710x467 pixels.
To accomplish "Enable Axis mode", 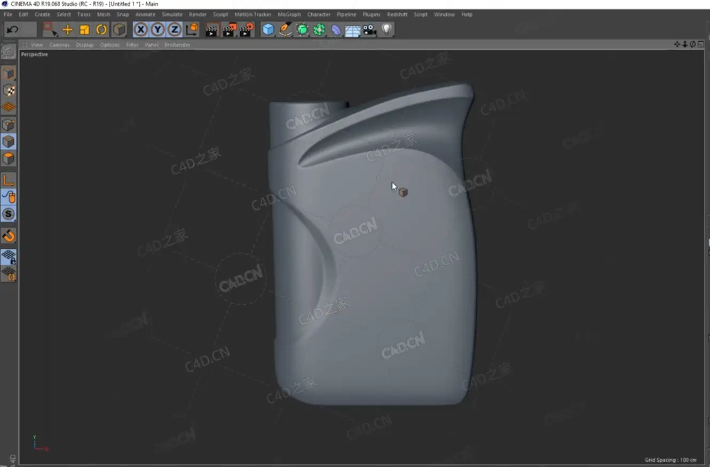I will point(8,180).
